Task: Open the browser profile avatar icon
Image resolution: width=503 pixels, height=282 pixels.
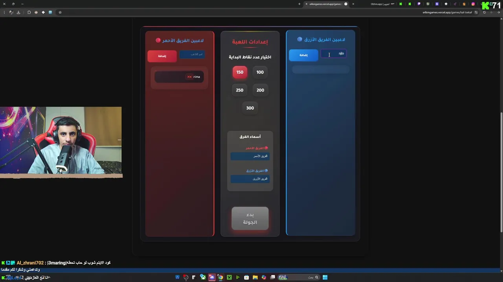Action: point(11,13)
